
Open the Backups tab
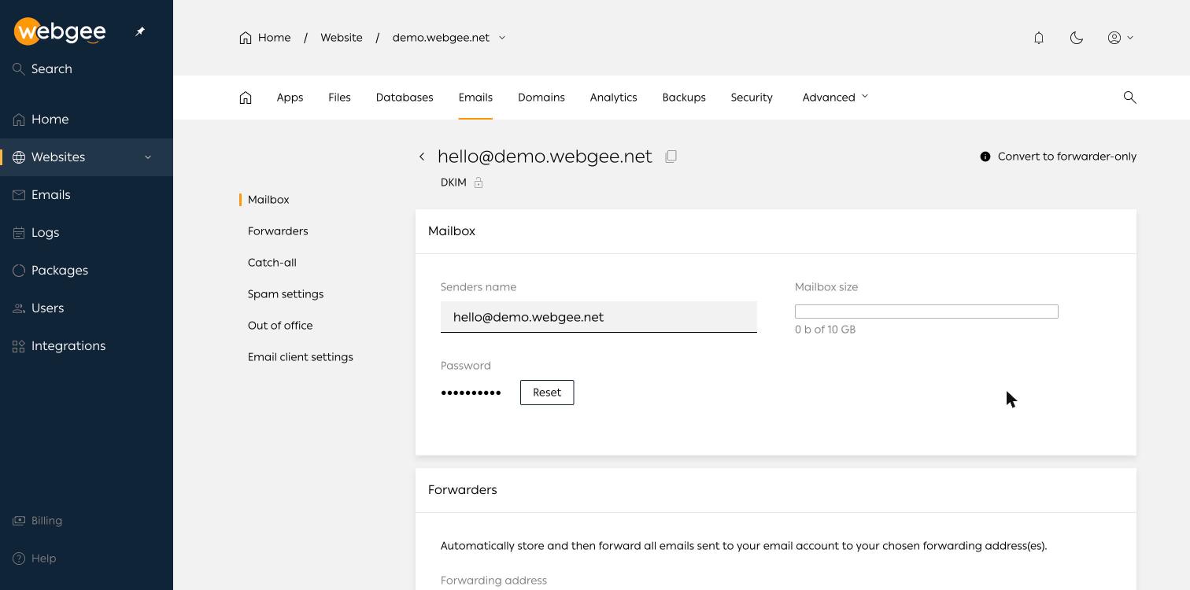[x=684, y=98]
